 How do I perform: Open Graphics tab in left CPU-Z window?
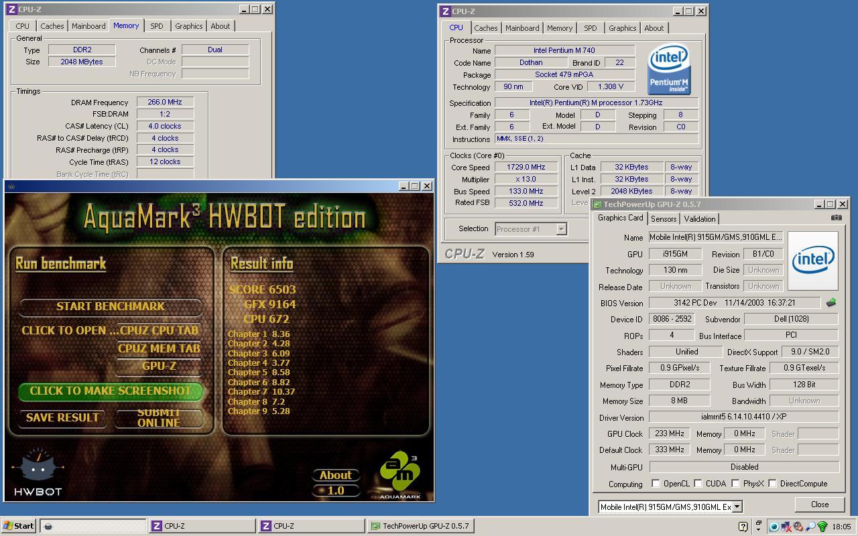(188, 26)
